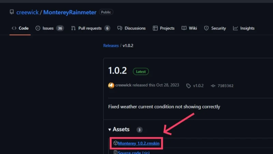Click the release note about weather condition
This screenshot has height=154, width=273.
tap(164, 107)
